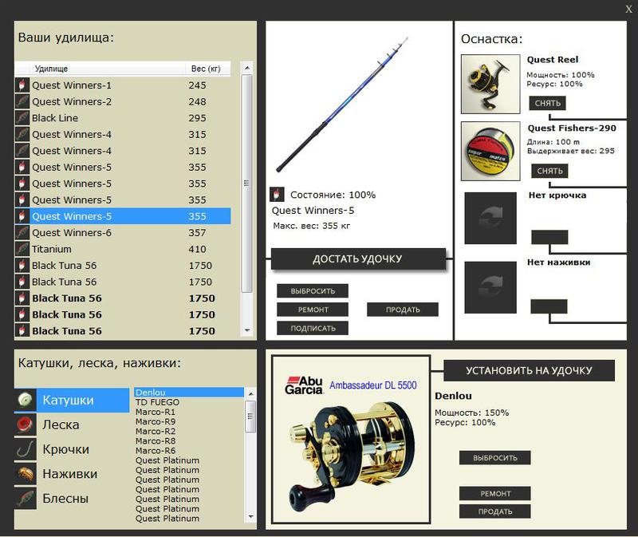This screenshot has height=537, width=638.
Task: Open the Катушки tab
Action: [x=72, y=401]
